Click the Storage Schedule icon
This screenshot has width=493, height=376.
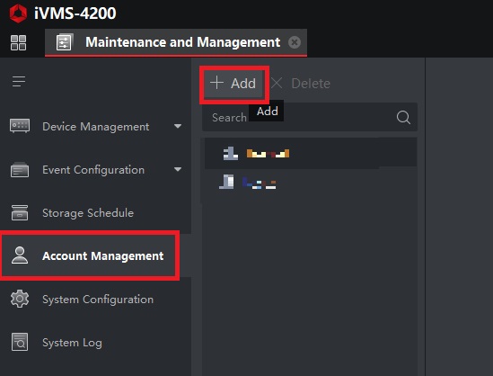coord(20,212)
